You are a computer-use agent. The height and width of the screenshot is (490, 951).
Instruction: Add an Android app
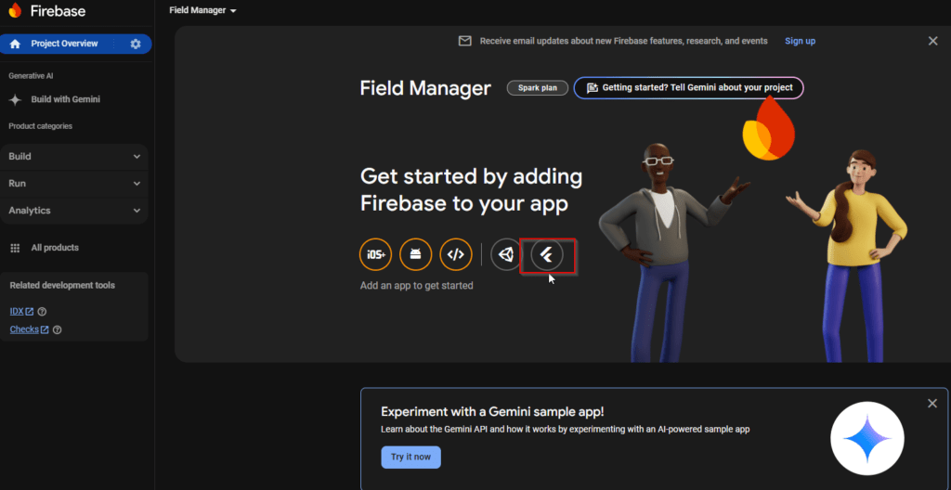coord(415,254)
